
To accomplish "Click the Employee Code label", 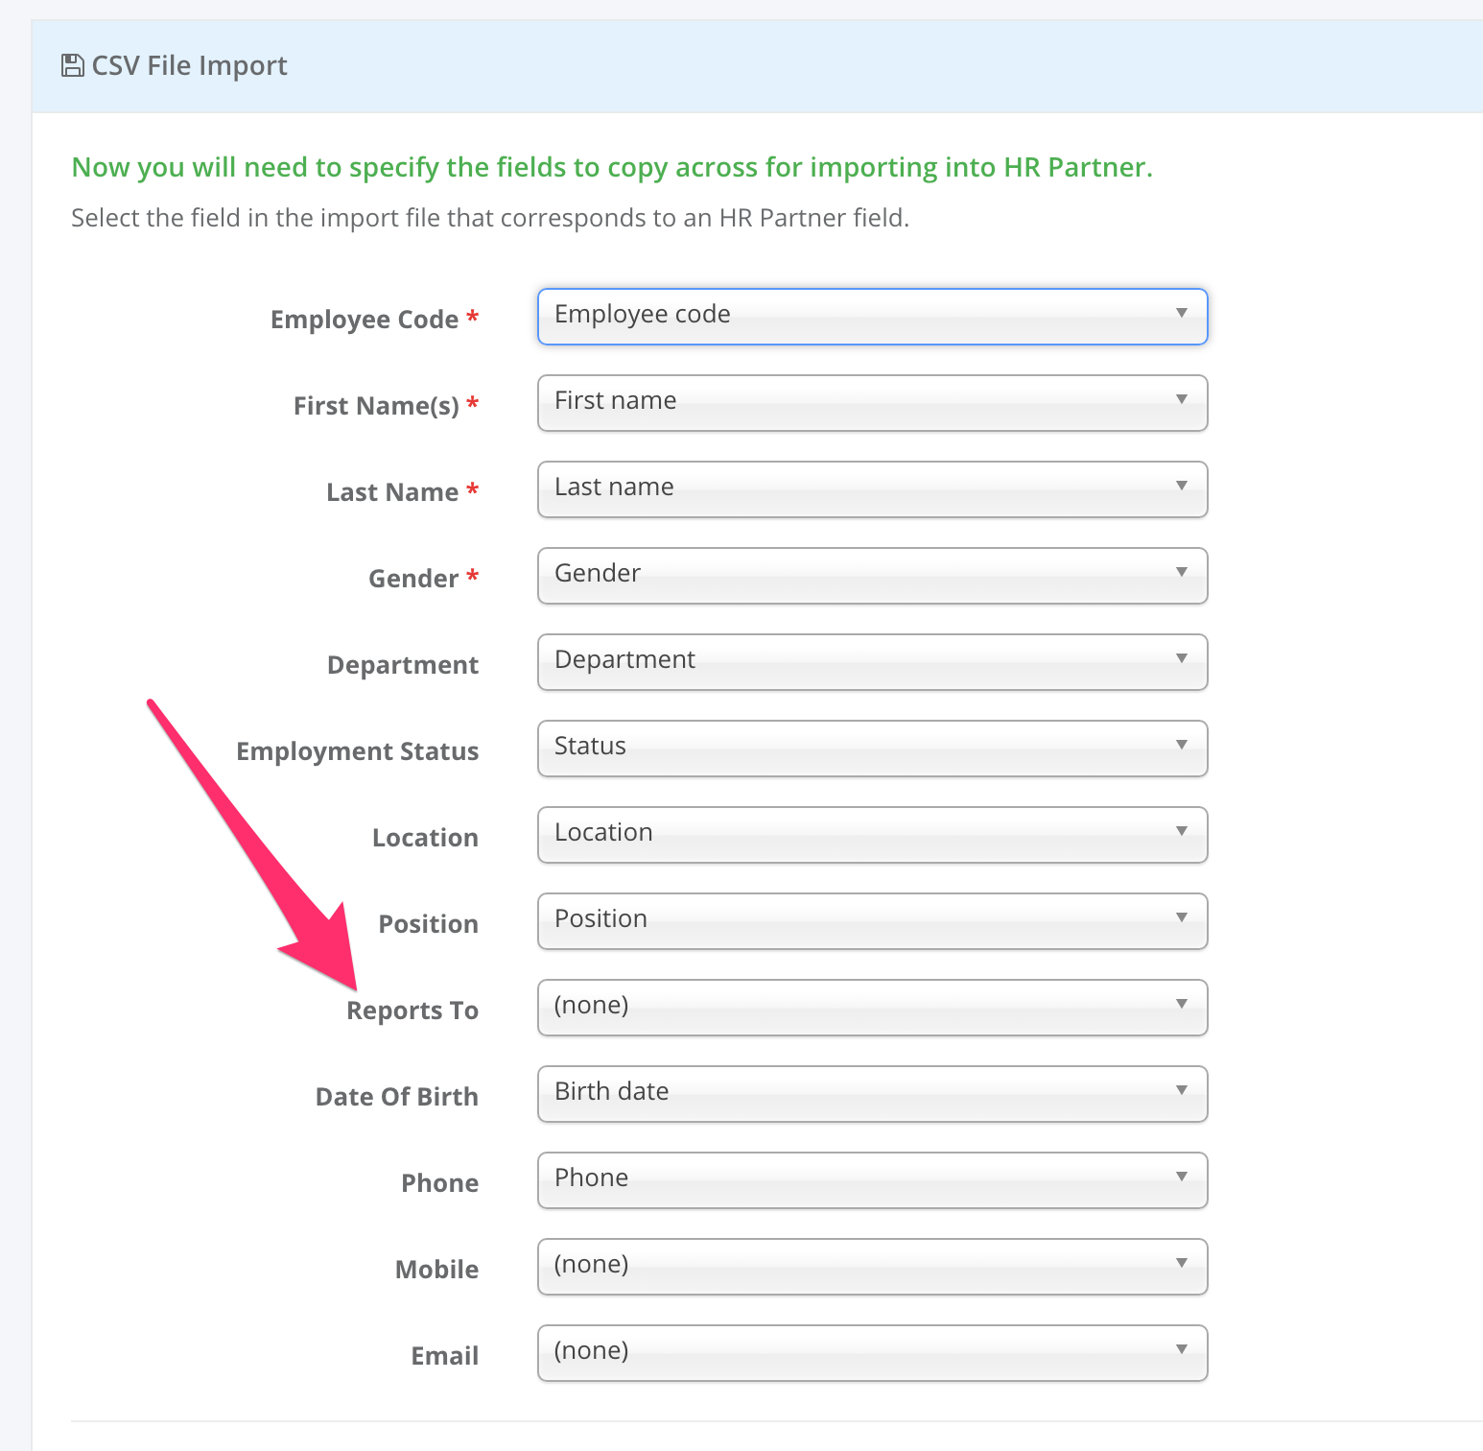I will (365, 320).
